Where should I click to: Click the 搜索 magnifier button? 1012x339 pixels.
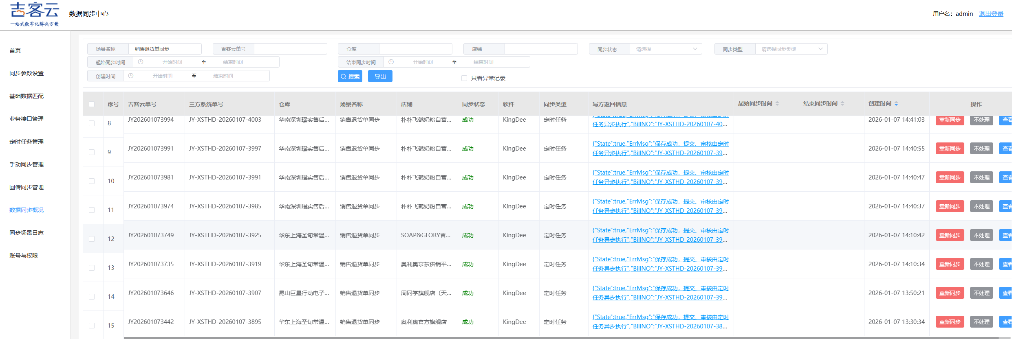(350, 76)
